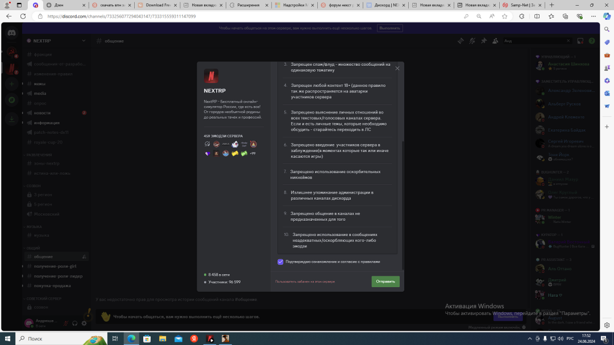Click Download Apps icon in server rail
The height and width of the screenshot is (345, 614).
12,119
